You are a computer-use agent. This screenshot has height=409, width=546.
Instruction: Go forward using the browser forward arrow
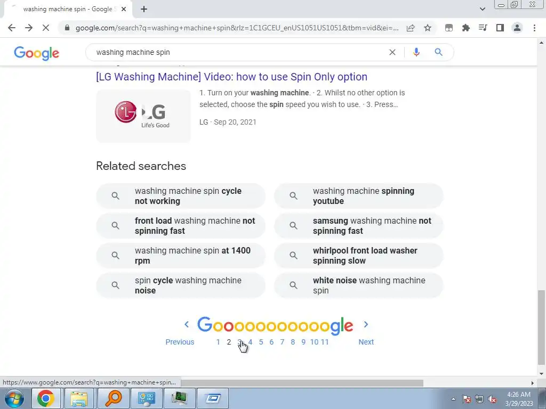[29, 28]
